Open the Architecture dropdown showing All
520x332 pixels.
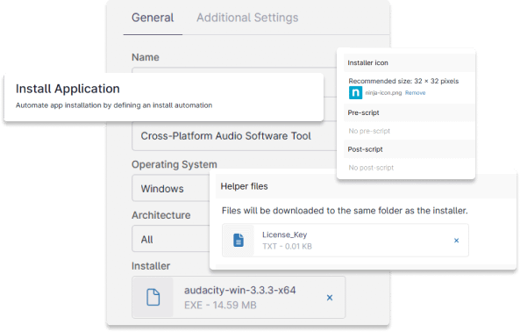(x=171, y=239)
